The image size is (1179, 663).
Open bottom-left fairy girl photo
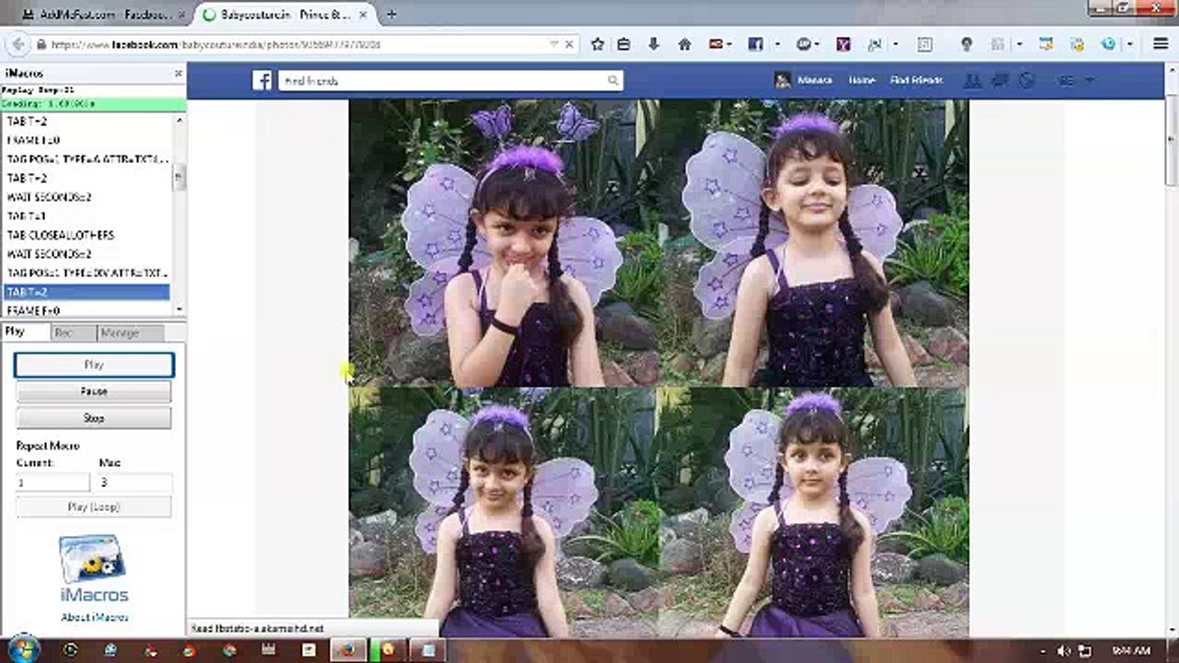(503, 513)
